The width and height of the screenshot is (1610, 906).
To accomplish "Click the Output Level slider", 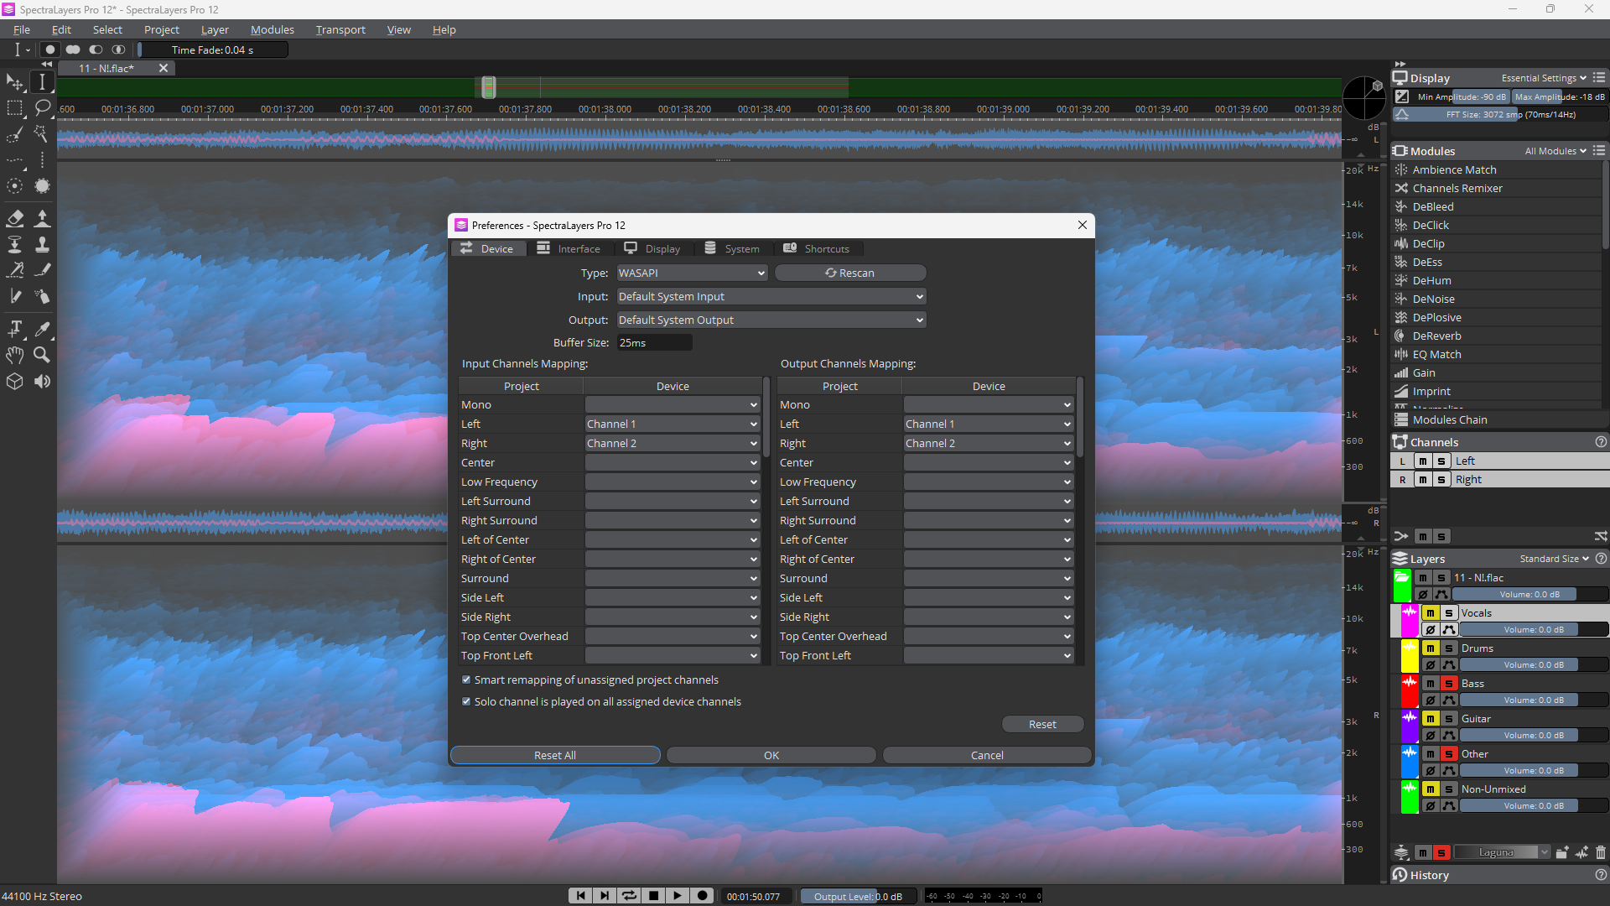I will (x=858, y=897).
